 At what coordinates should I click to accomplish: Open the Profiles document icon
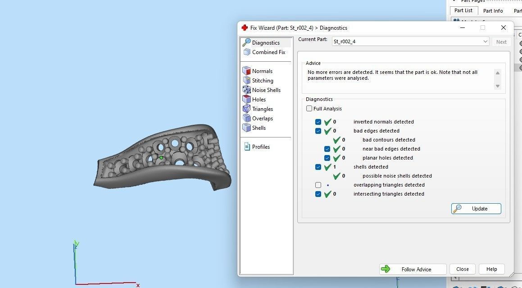click(x=247, y=146)
